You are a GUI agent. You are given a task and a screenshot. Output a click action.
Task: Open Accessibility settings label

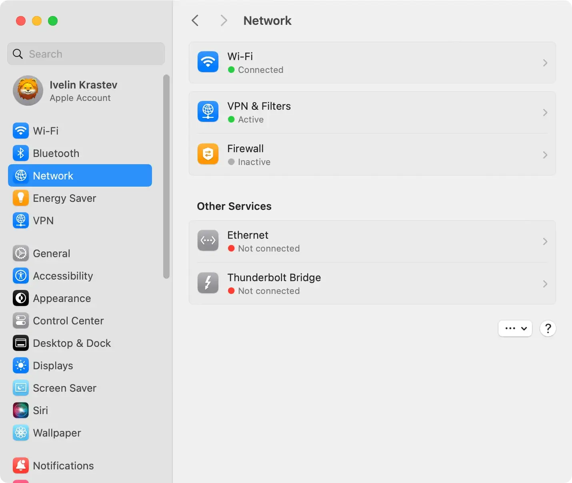pyautogui.click(x=63, y=276)
